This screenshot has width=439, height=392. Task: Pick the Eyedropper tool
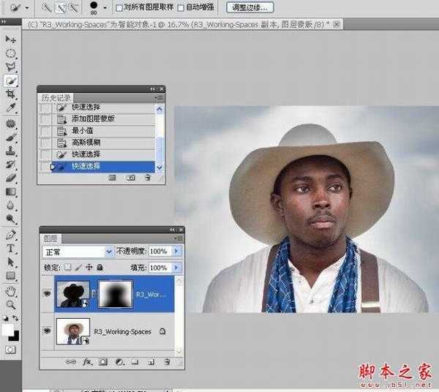pos(11,108)
